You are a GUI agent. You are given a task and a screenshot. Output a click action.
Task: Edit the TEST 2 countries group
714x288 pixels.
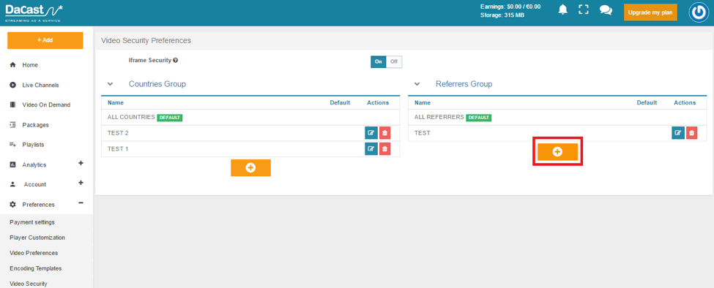[371, 133]
